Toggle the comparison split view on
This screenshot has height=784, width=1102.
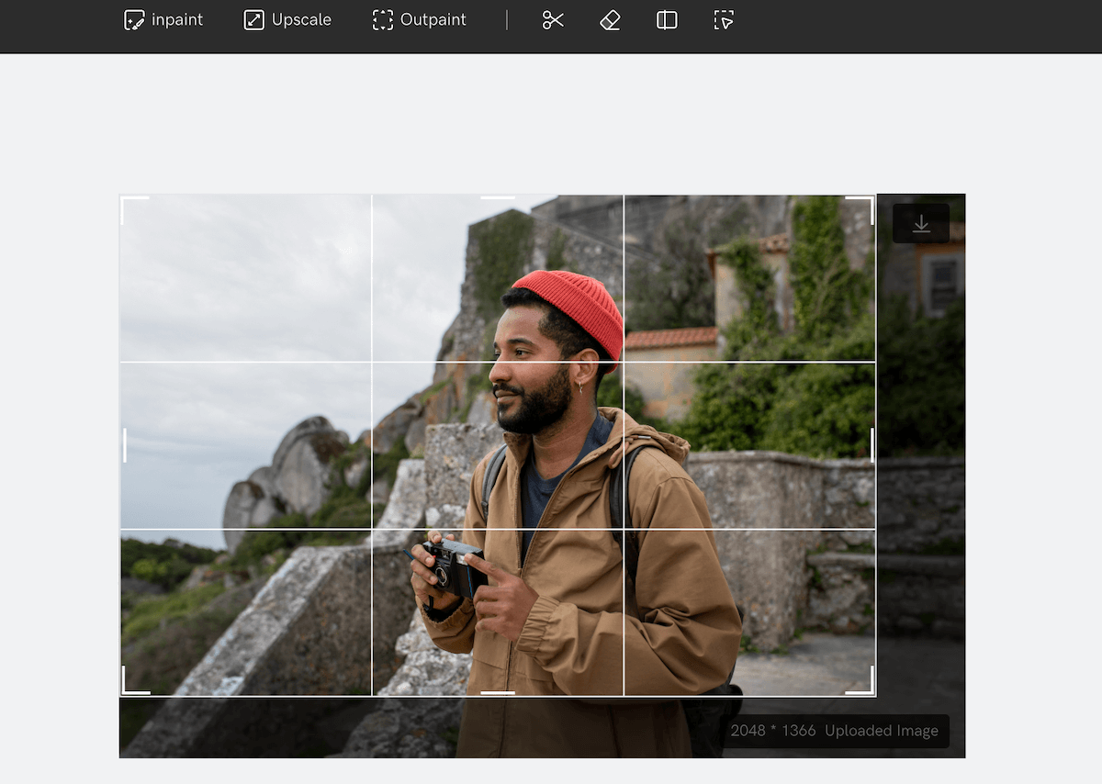(666, 19)
